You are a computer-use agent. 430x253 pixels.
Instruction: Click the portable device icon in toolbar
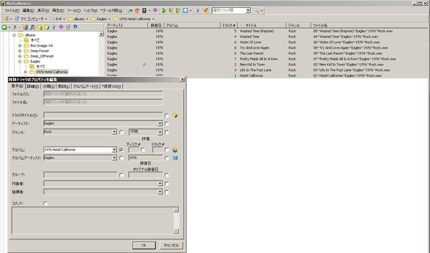[144, 10]
